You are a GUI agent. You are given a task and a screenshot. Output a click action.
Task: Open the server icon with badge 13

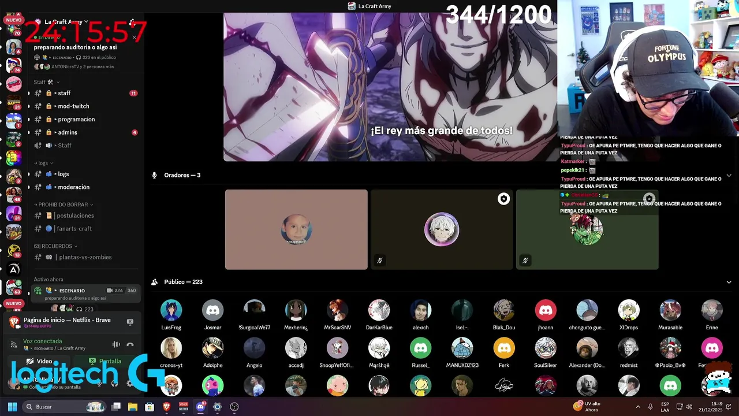[14, 250]
